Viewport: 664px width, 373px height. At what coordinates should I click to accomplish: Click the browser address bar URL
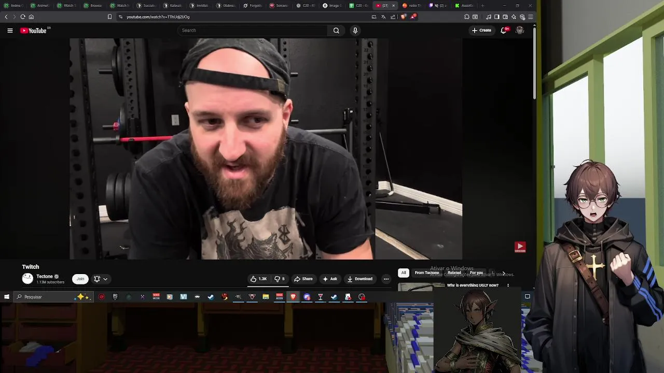tap(158, 17)
